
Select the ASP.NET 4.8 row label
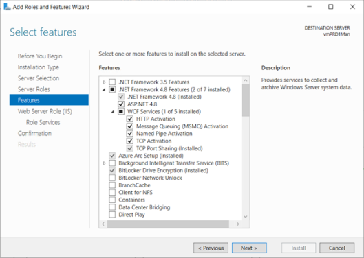(142, 104)
